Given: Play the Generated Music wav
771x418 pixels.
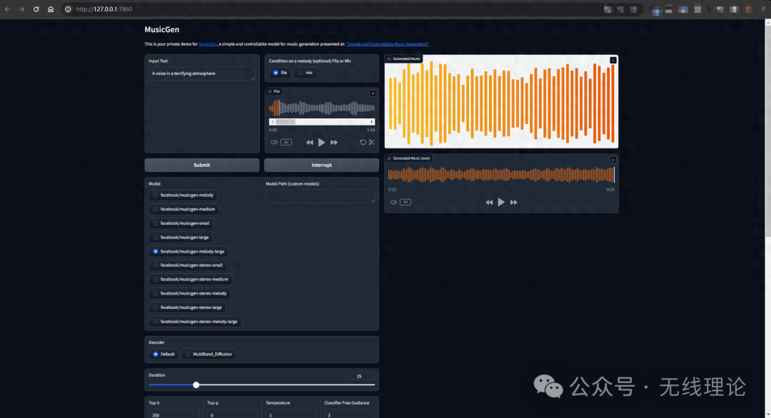Looking at the screenshot, I should coord(501,203).
